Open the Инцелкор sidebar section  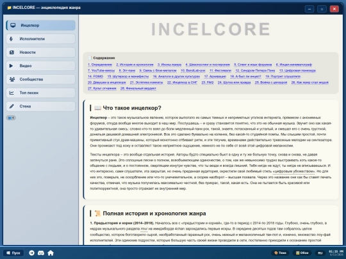[x=40, y=26]
